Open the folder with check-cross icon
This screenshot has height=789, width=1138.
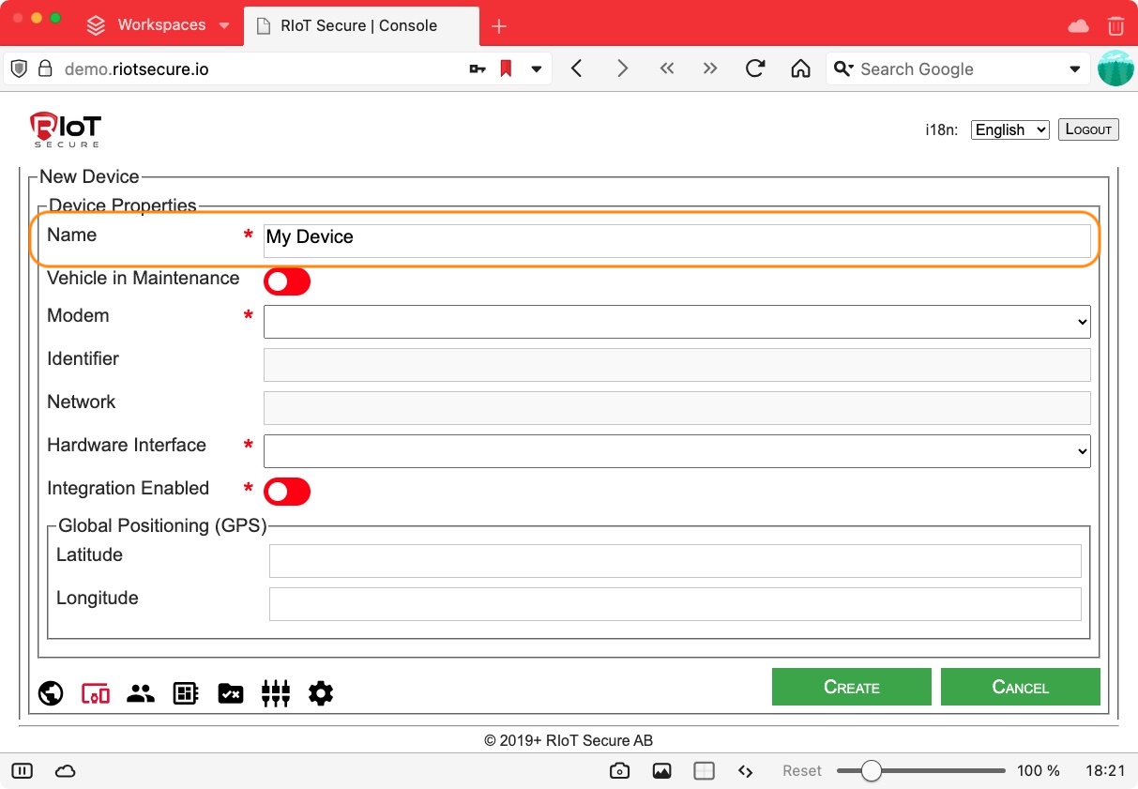point(231,693)
